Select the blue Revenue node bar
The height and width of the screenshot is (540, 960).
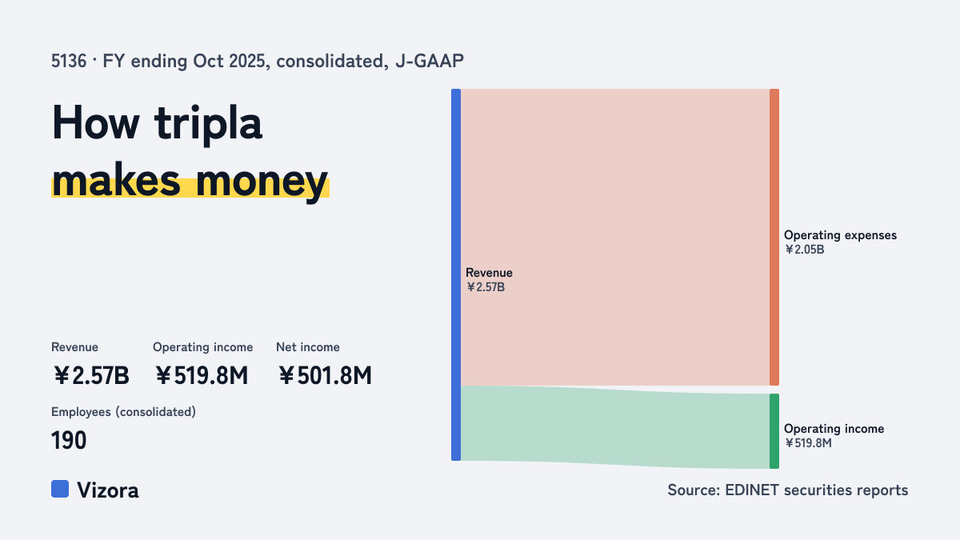pyautogui.click(x=456, y=274)
